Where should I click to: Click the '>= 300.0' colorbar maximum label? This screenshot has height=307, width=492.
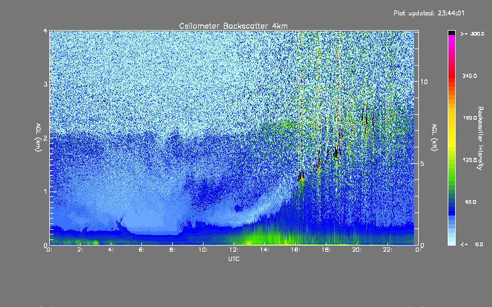pyautogui.click(x=472, y=34)
